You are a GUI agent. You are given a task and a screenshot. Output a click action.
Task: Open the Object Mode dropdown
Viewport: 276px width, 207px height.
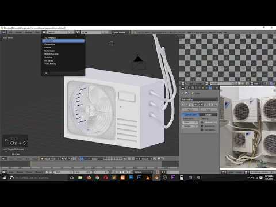(50, 159)
